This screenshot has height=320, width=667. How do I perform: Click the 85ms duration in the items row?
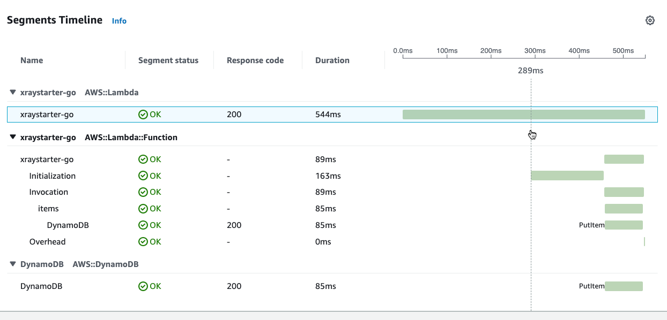coord(325,208)
